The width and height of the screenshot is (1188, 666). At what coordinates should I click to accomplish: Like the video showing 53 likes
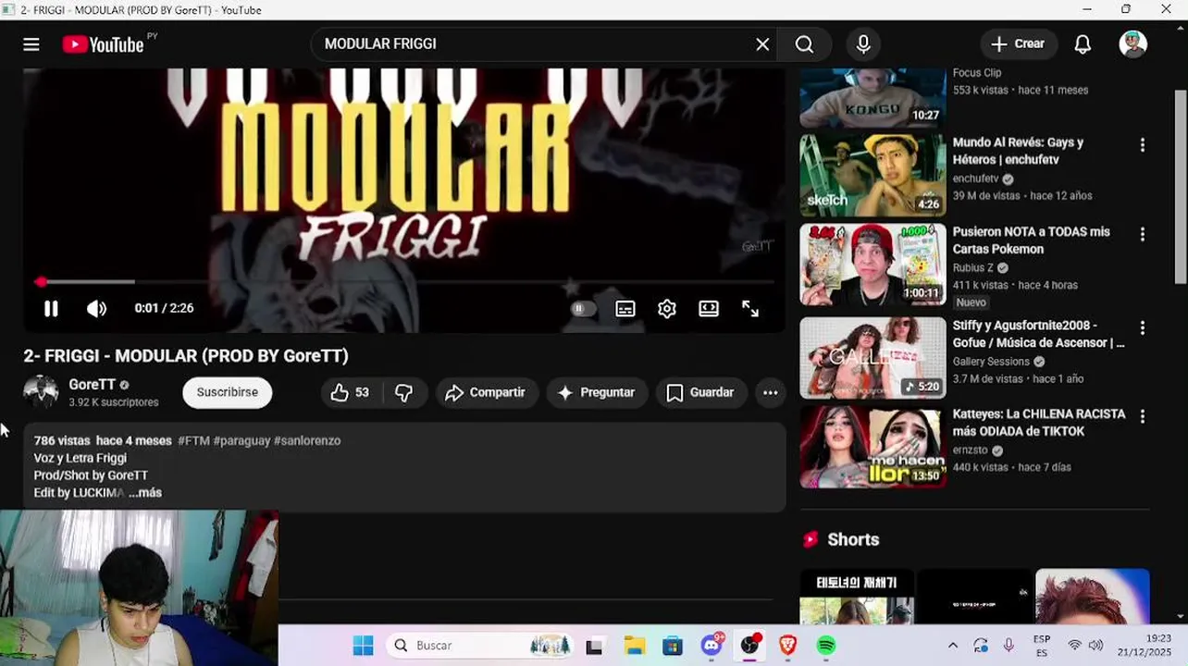[350, 392]
